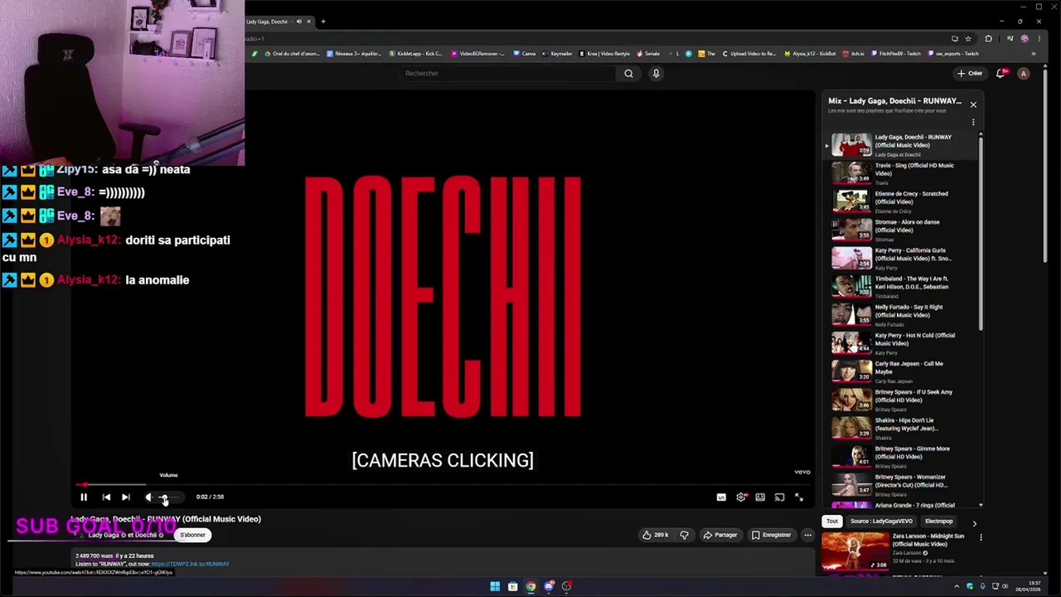Mute the video using the speaker icon
This screenshot has width=1061, height=597.
click(148, 497)
